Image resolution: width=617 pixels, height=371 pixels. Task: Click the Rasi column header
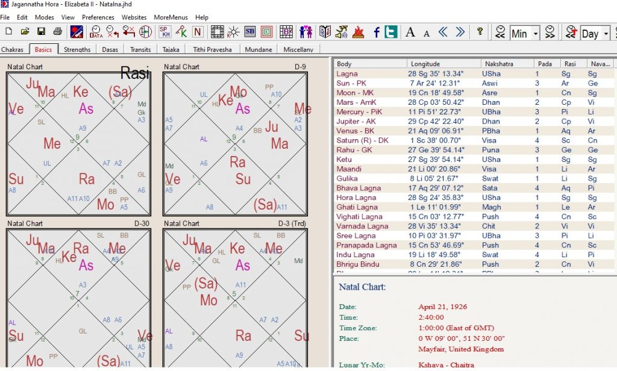[574, 64]
